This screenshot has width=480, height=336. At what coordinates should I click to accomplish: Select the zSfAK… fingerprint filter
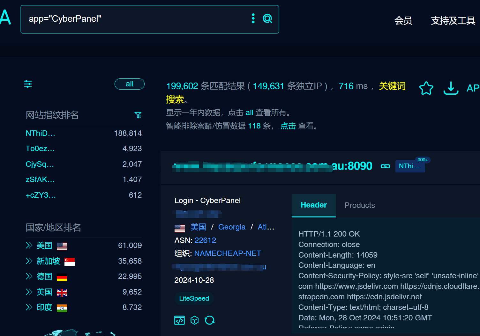click(x=40, y=179)
